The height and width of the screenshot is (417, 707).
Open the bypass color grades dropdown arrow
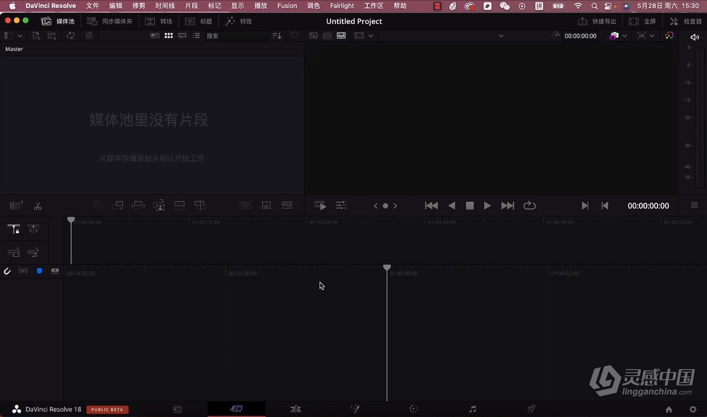tap(625, 35)
